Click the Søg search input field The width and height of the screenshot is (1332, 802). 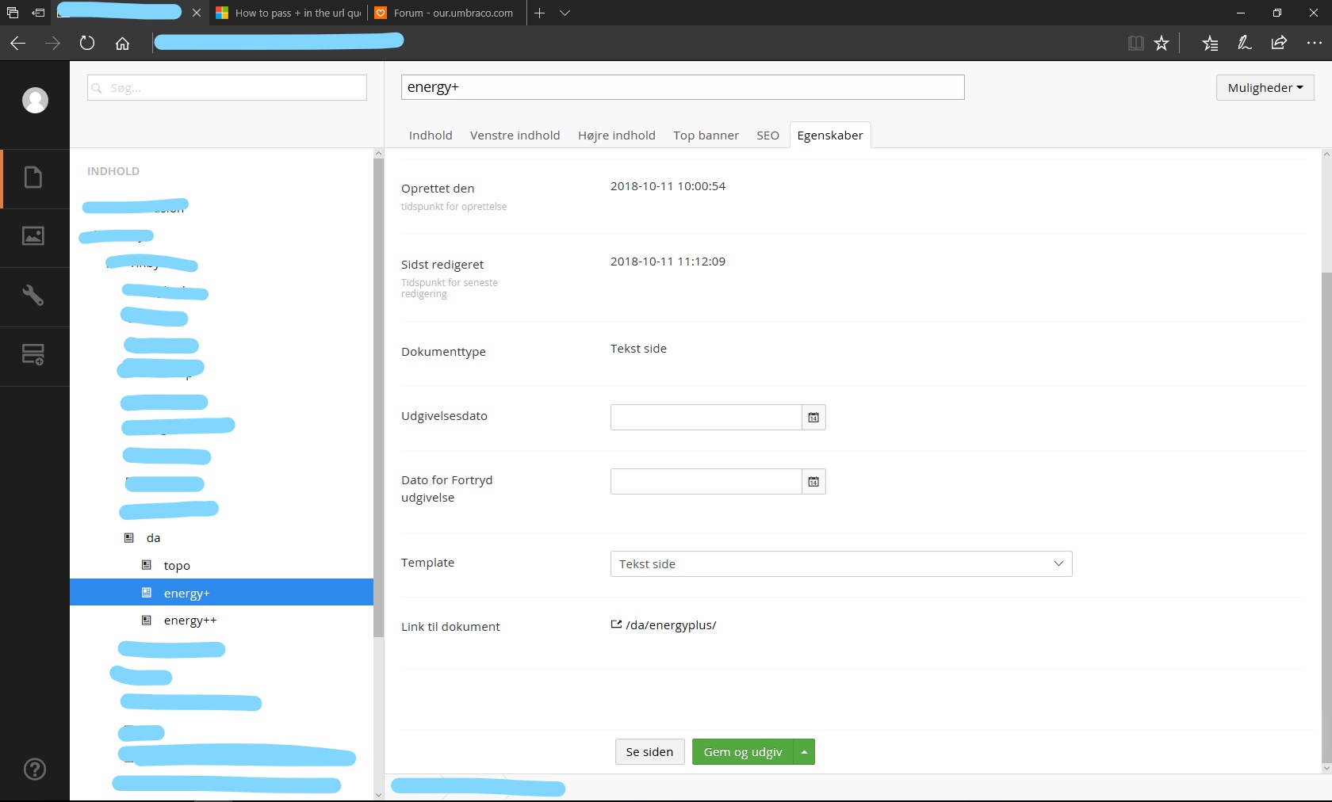(227, 88)
